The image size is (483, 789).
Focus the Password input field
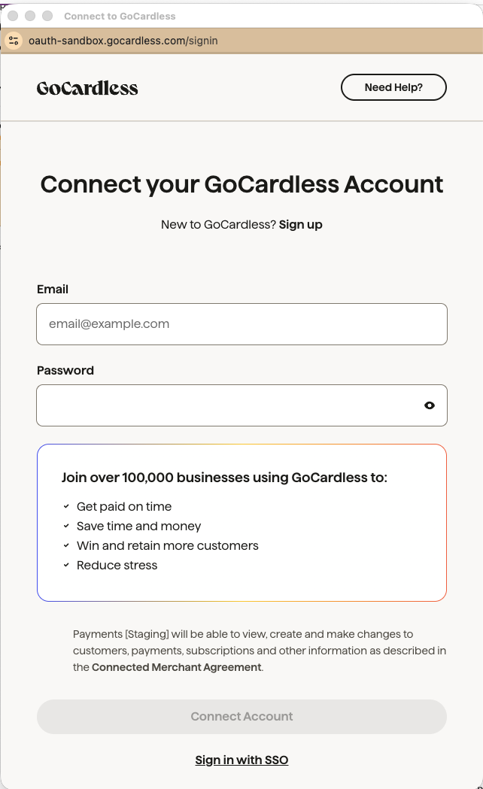(226, 405)
